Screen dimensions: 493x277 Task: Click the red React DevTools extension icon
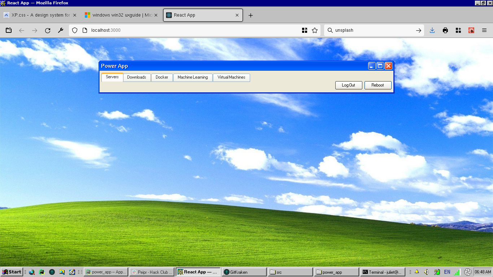[x=471, y=30]
